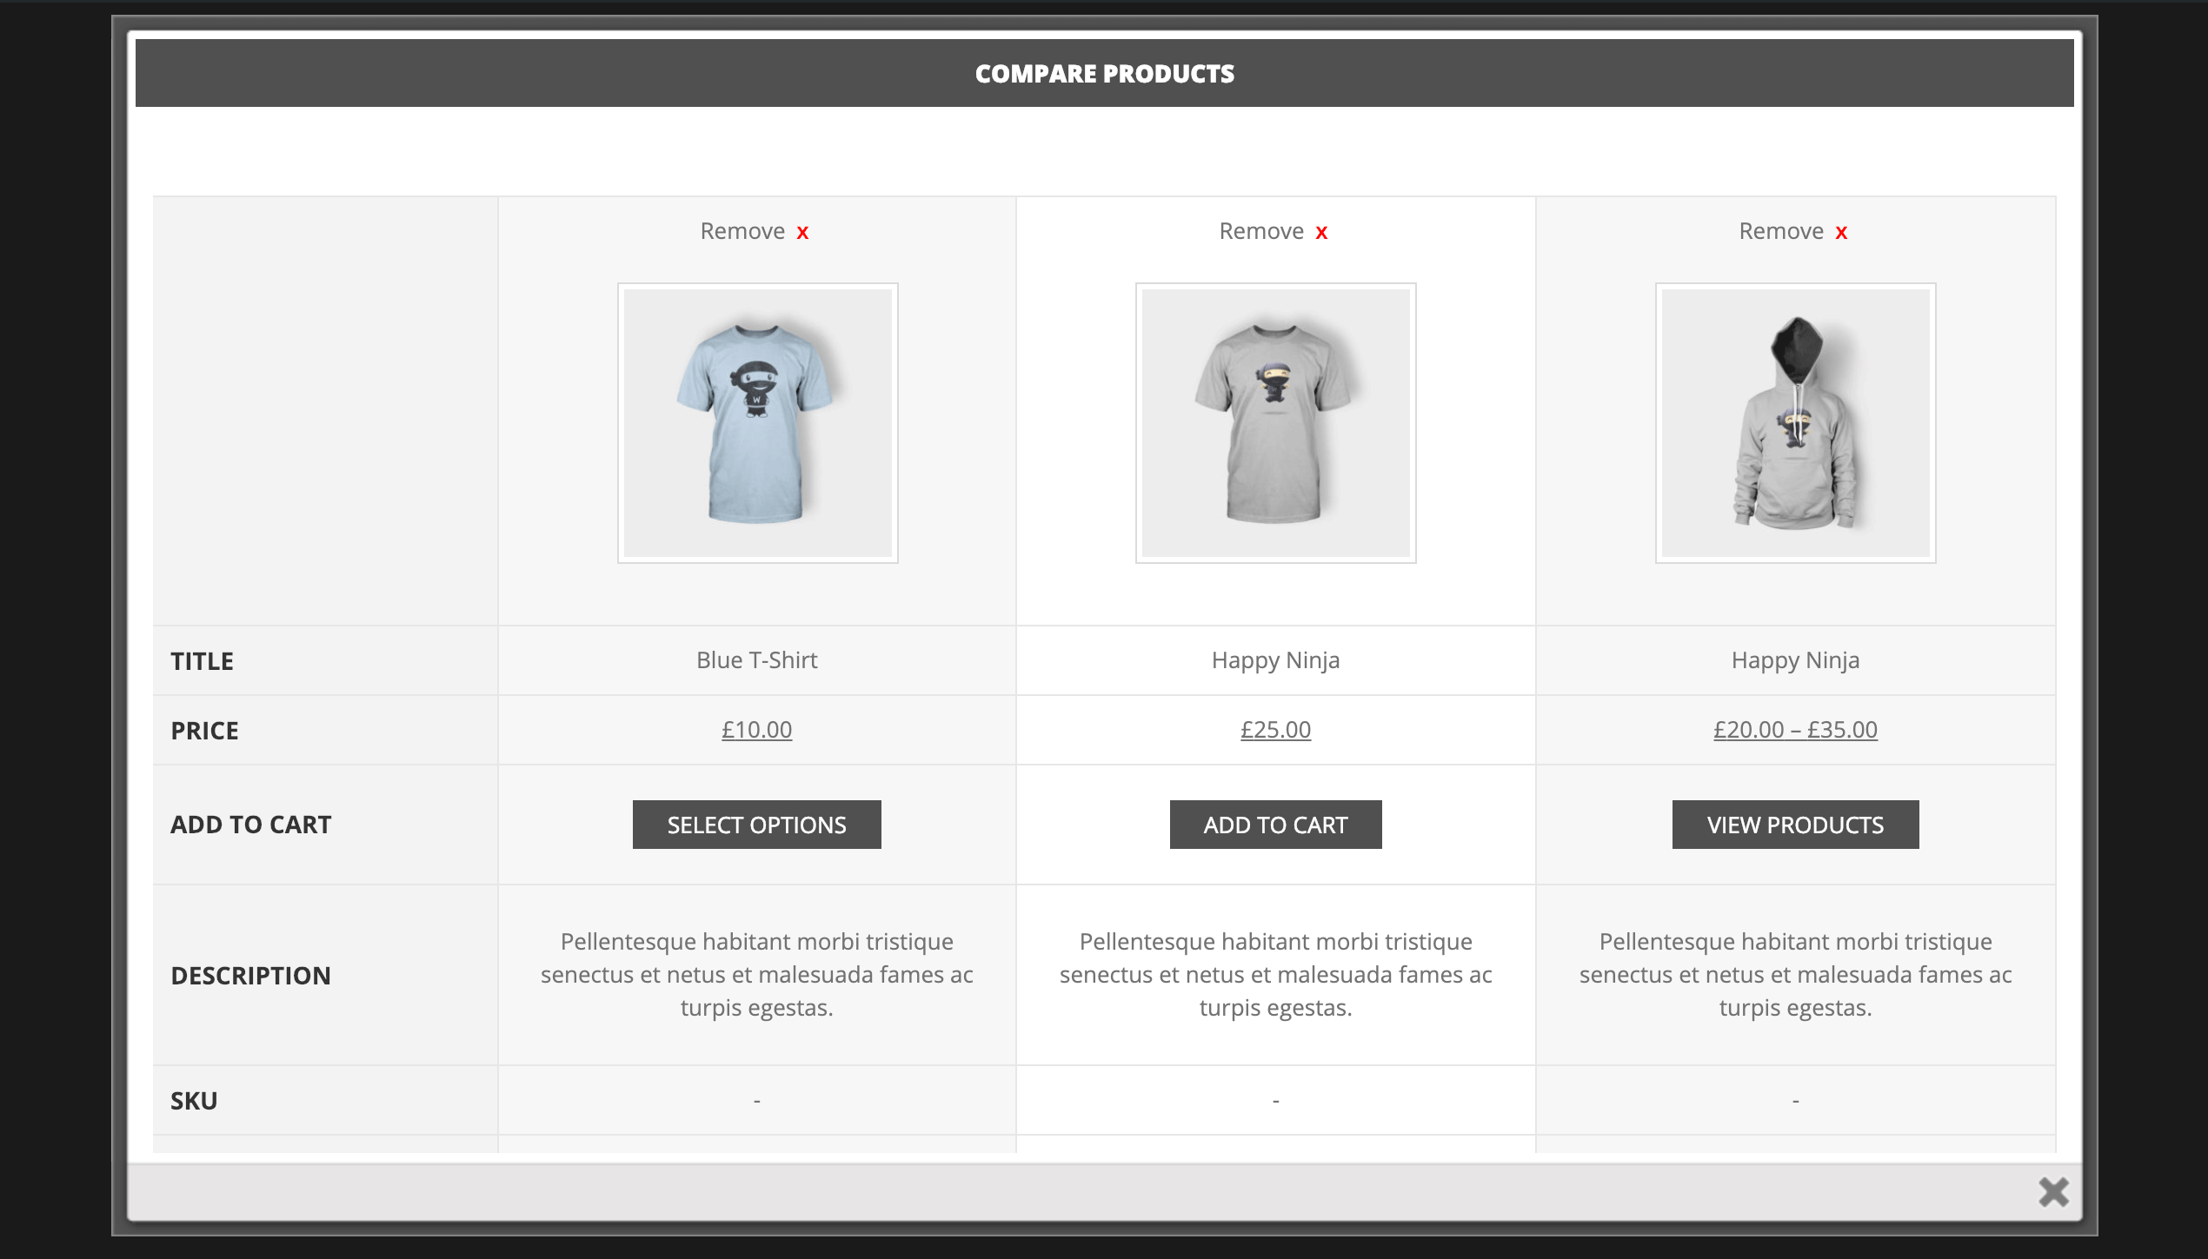Screen dimensions: 2208x1259
Task: Click the red x above the hoodie product
Action: point(1841,233)
